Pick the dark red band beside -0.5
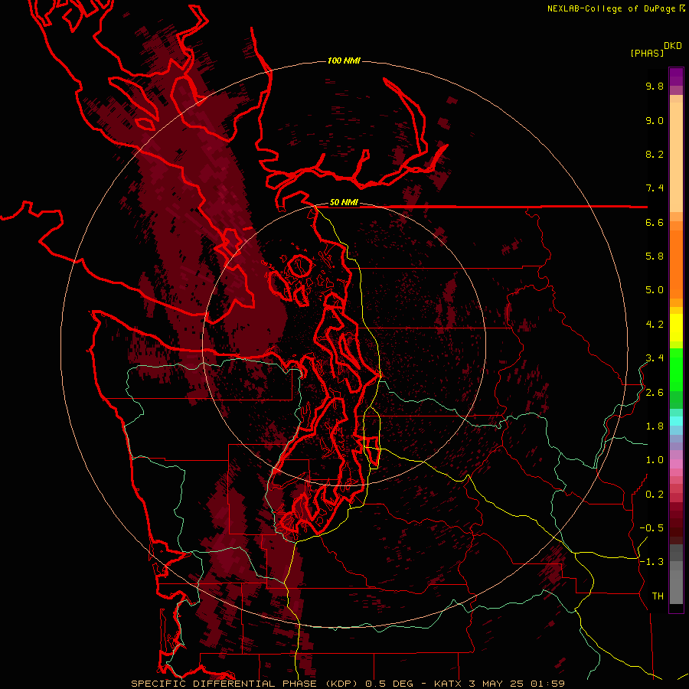Screen dimensions: 689x689 coord(676,527)
